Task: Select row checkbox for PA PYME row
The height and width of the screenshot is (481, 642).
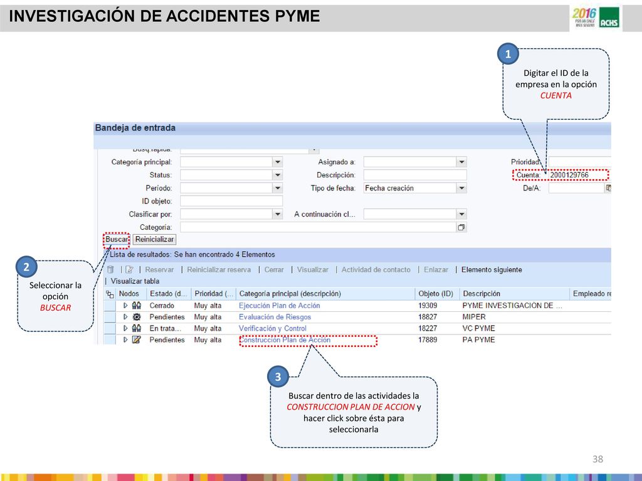Action: click(x=110, y=340)
